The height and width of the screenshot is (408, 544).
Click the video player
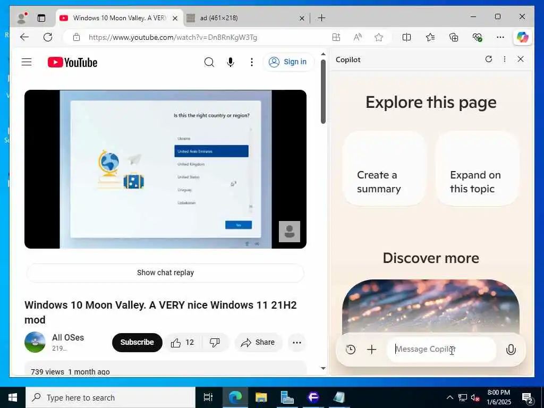tap(165, 169)
